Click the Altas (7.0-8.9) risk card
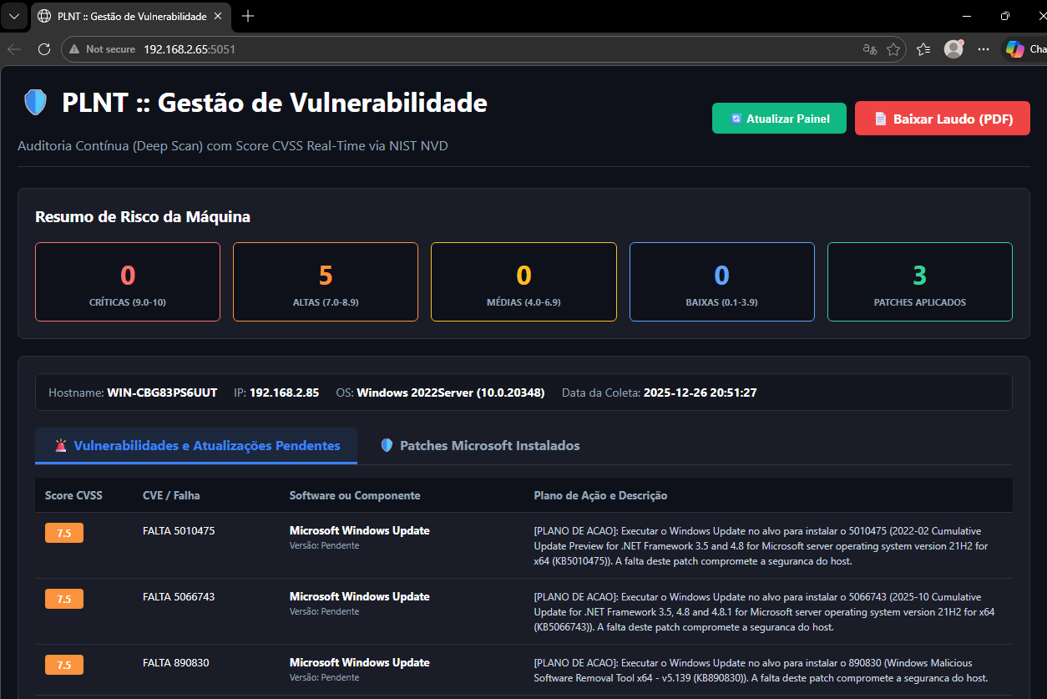Viewport: 1047px width, 699px height. pyautogui.click(x=326, y=282)
